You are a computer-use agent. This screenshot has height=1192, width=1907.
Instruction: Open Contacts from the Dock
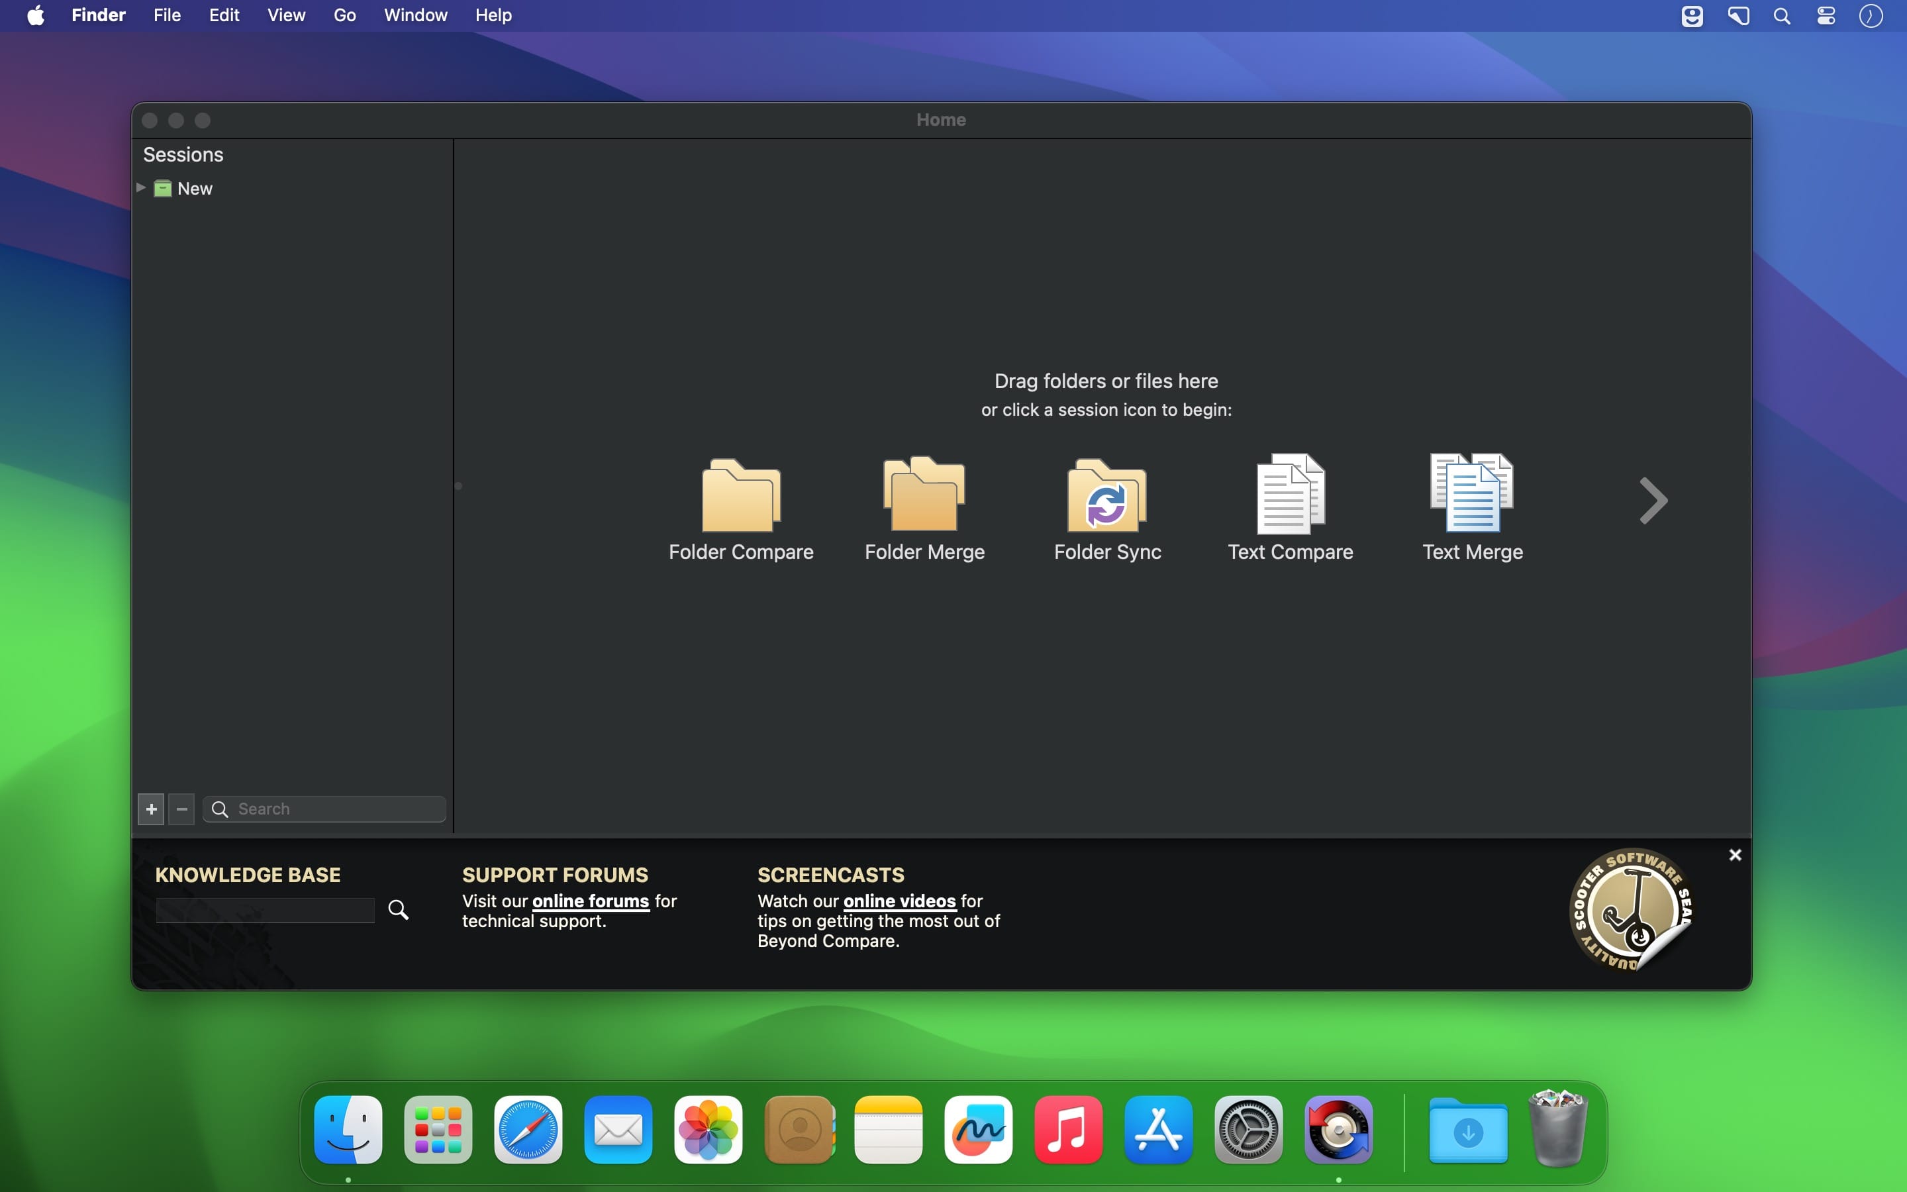(799, 1129)
